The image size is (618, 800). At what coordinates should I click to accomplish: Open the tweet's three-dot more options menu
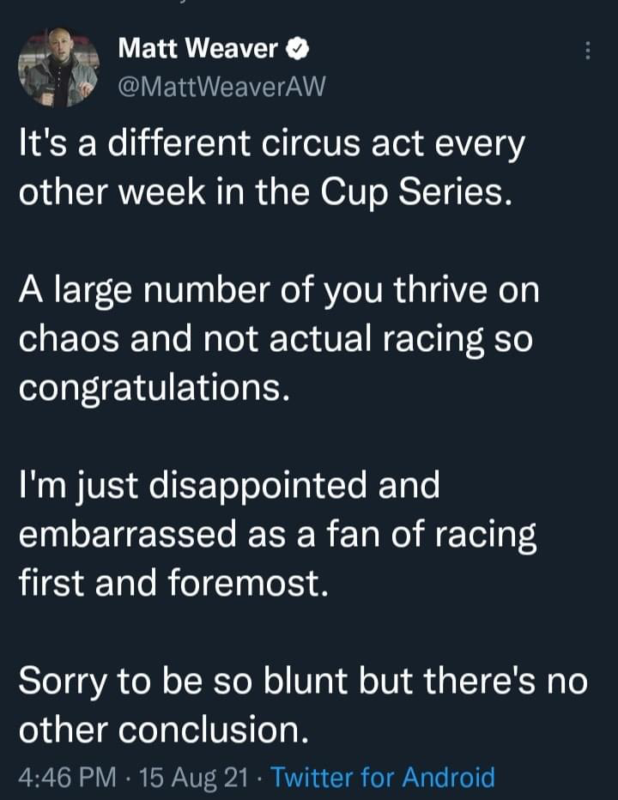coord(587,52)
